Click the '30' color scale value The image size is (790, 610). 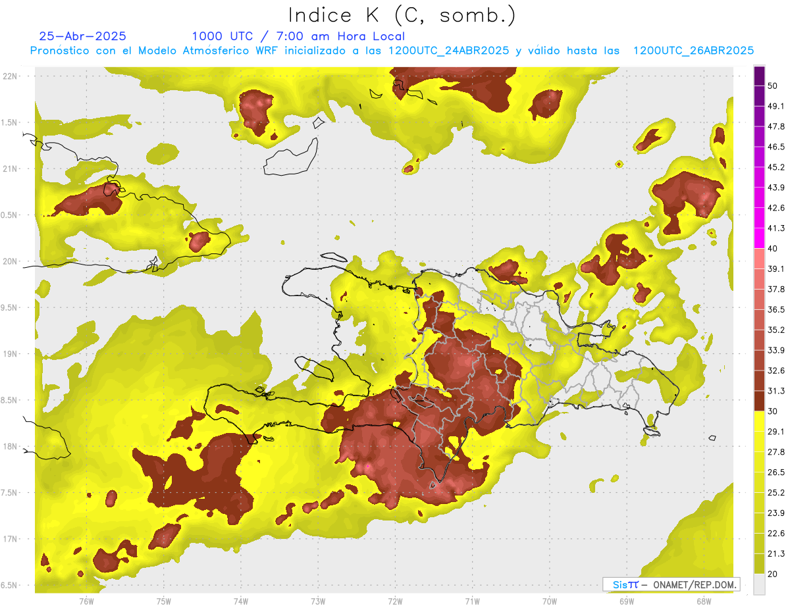774,411
